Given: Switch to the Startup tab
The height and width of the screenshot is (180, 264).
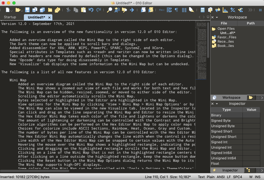Looking at the screenshot, I should 10,17.
